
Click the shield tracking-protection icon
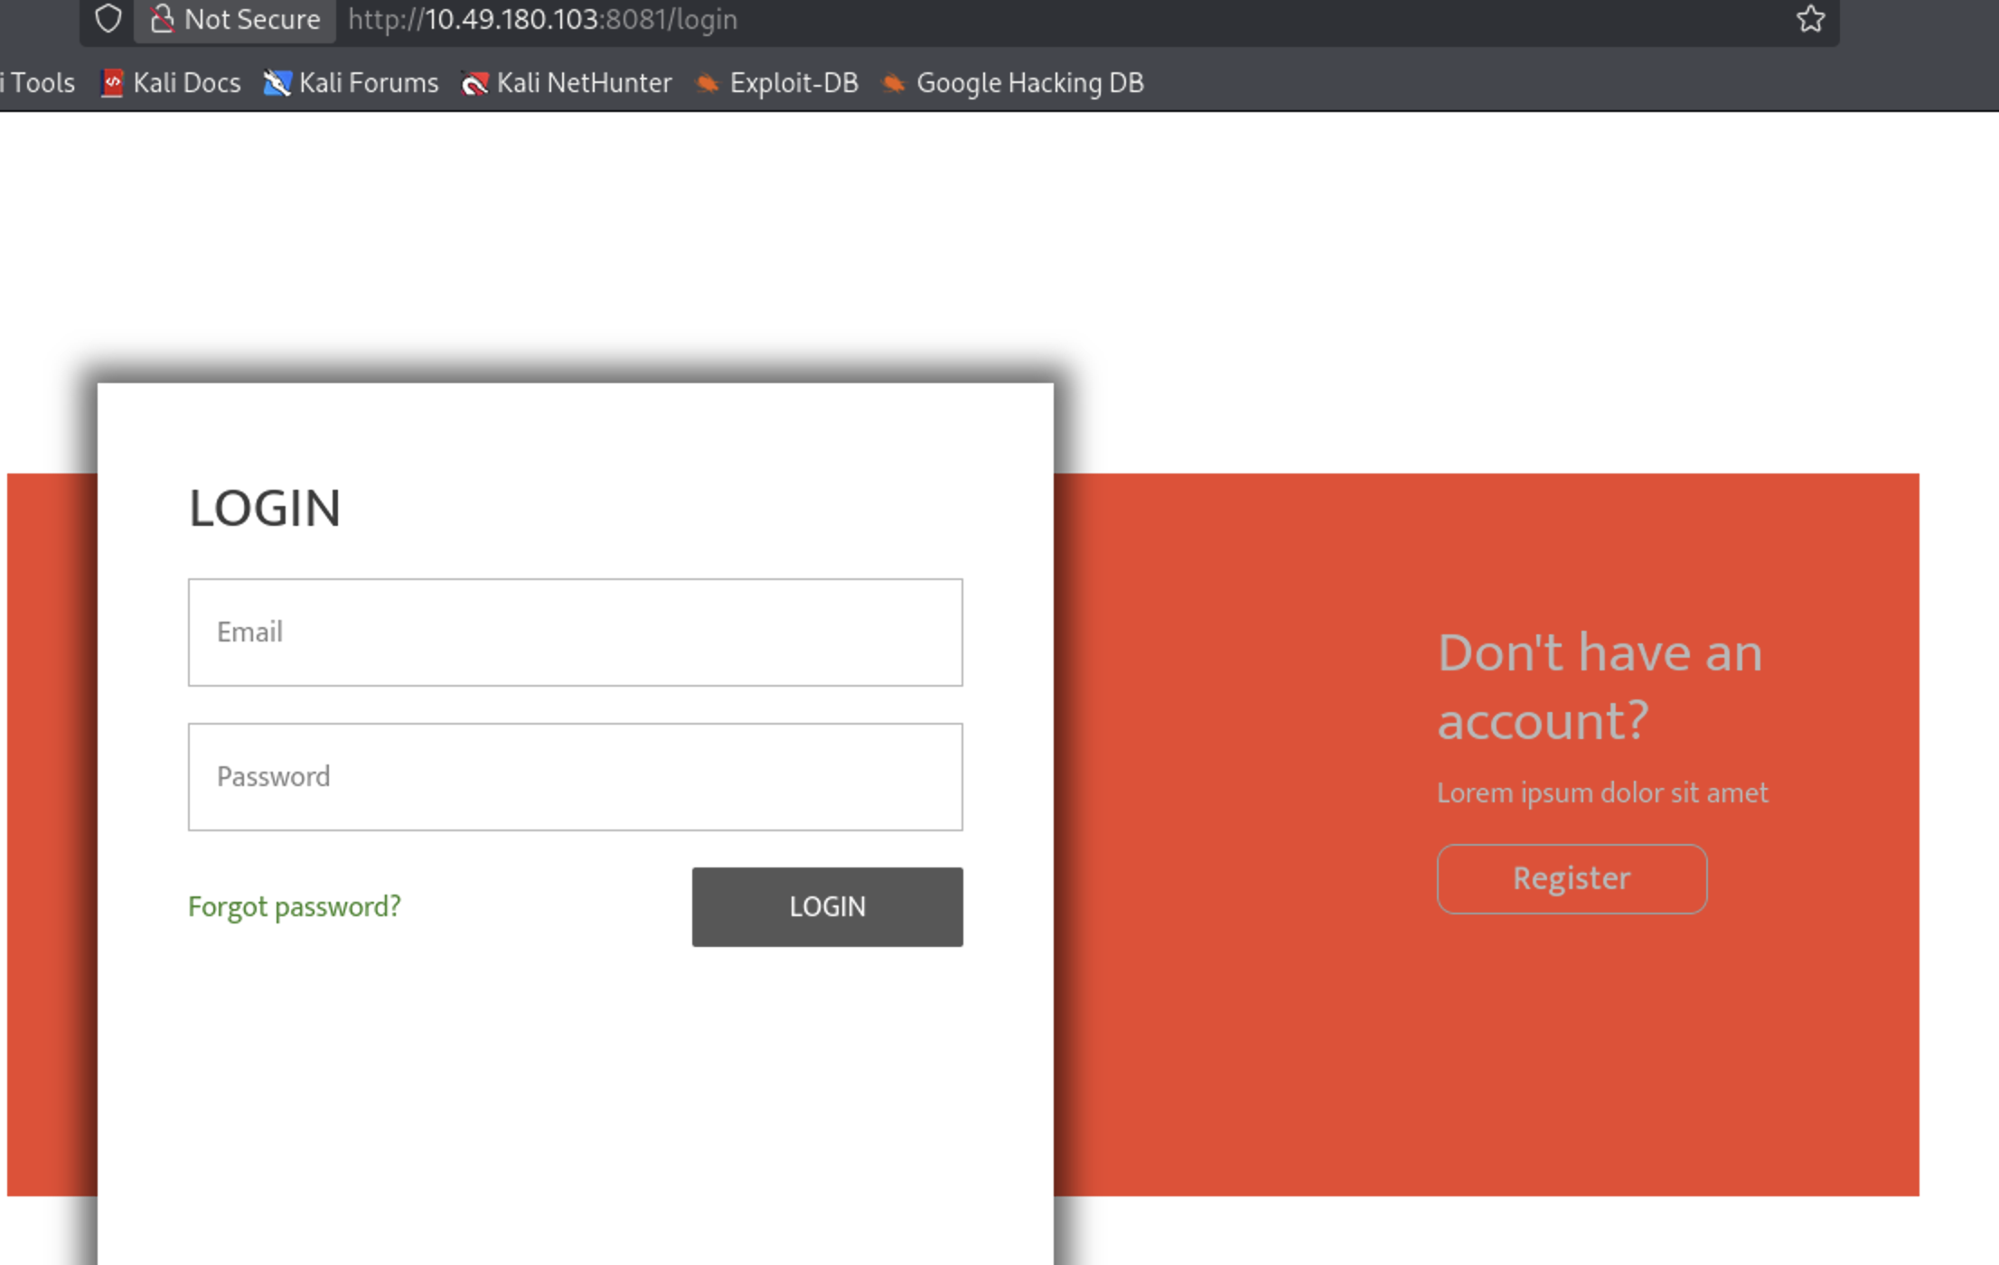coord(108,18)
